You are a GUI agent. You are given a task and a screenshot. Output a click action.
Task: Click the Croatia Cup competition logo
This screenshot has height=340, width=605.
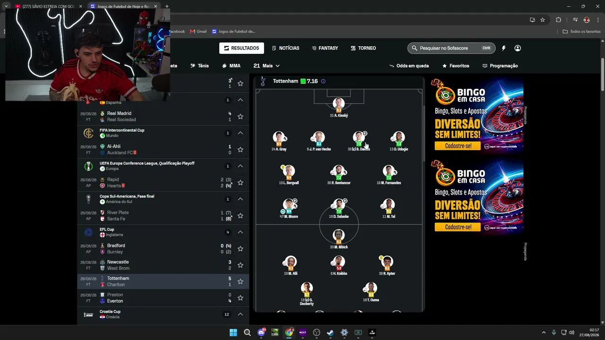[x=88, y=314]
